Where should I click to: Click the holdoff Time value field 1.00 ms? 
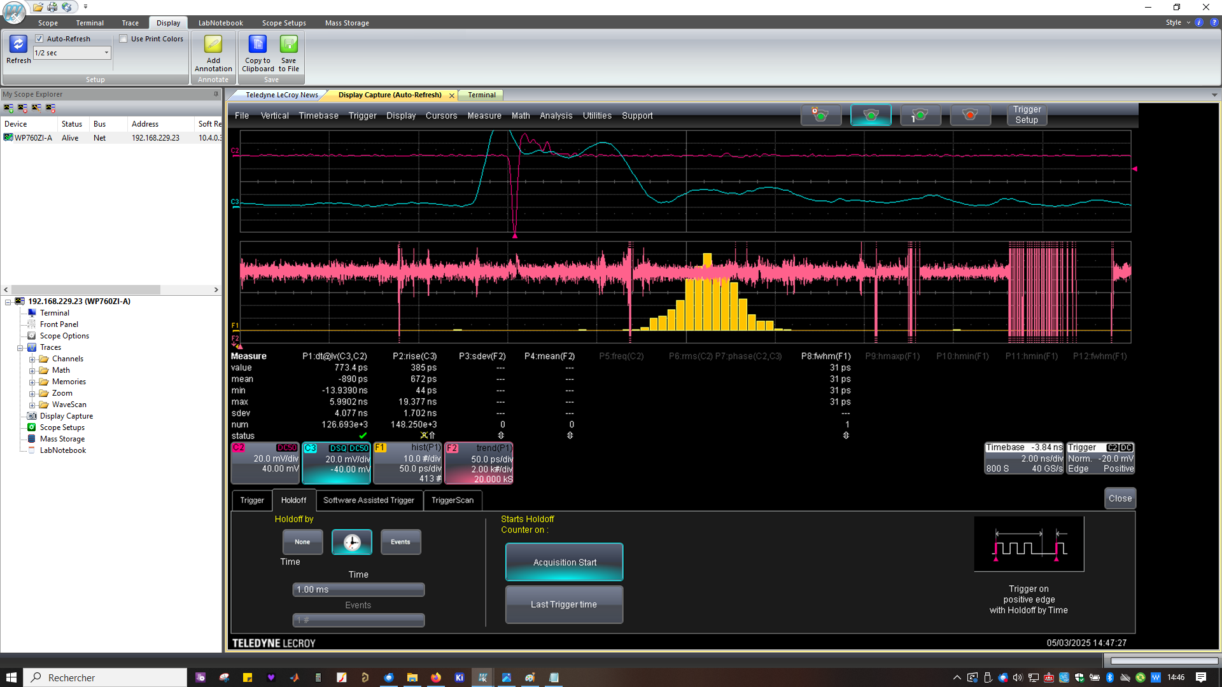tap(358, 590)
